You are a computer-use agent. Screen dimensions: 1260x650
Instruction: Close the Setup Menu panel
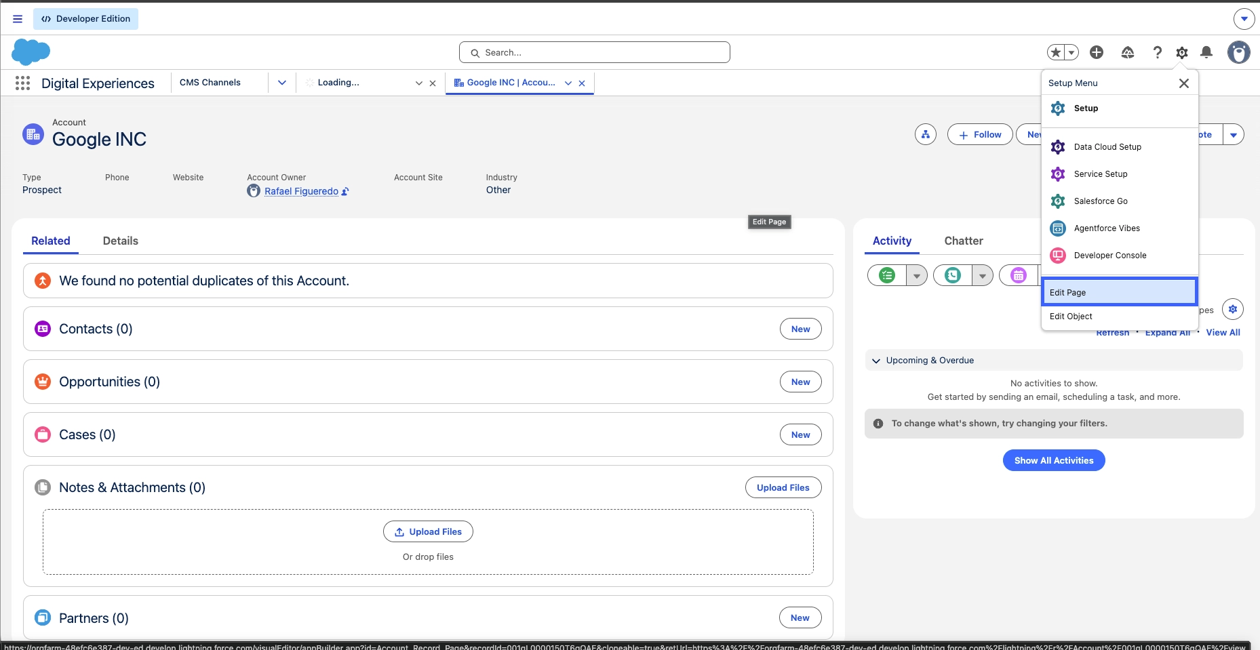point(1184,83)
